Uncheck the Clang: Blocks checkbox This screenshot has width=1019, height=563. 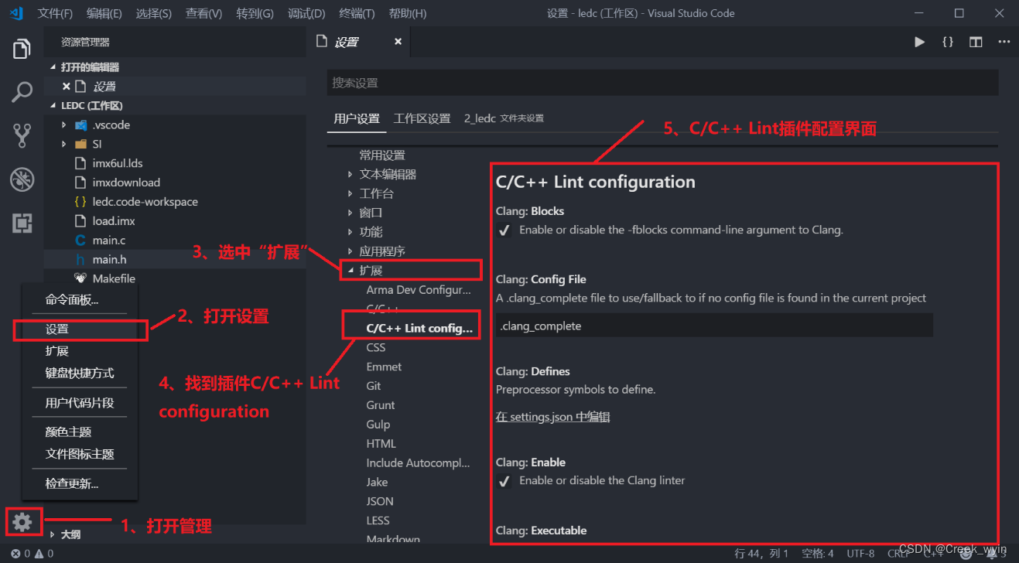tap(504, 230)
